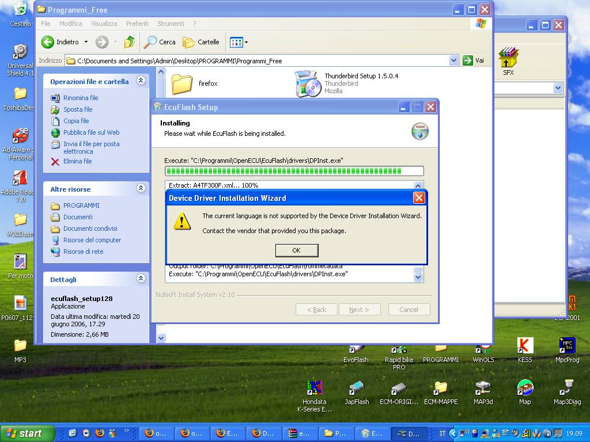Click Sposta file link
The width and height of the screenshot is (590, 442).
(78, 109)
